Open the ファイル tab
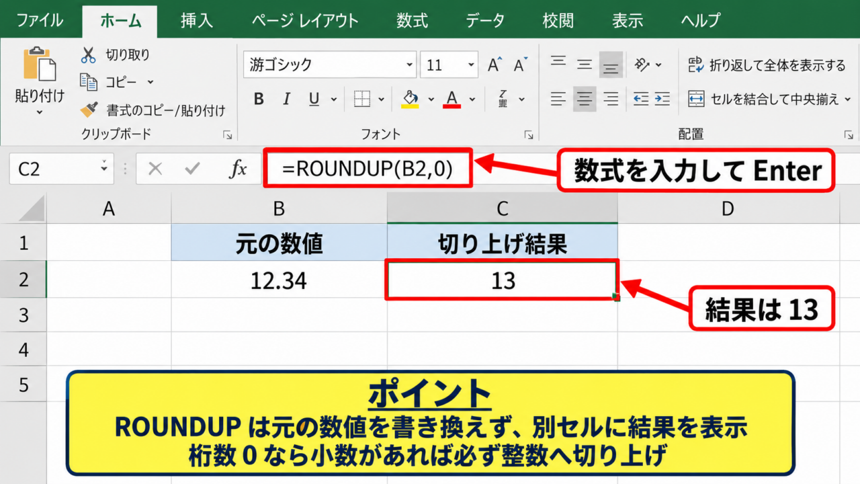 click(40, 20)
